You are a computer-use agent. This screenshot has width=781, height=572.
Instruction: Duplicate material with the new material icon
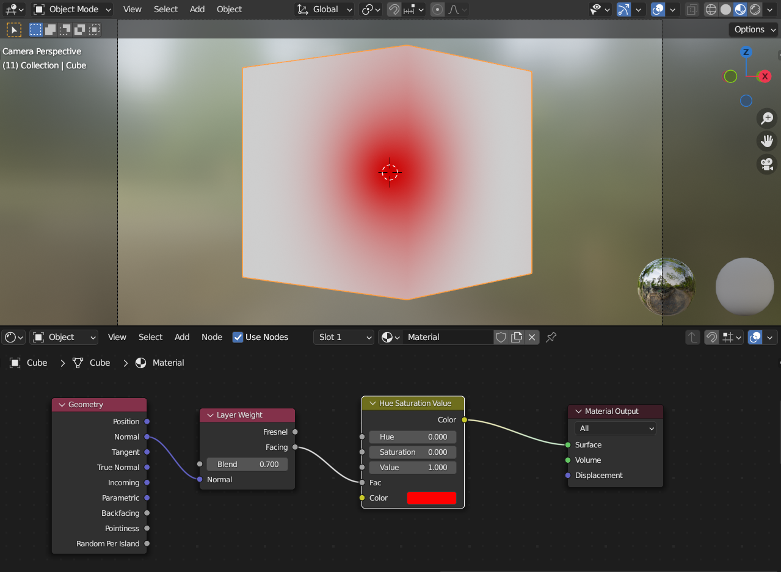pyautogui.click(x=517, y=337)
